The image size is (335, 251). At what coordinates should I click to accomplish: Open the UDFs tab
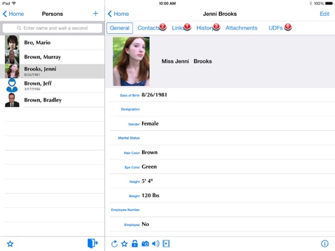click(276, 28)
